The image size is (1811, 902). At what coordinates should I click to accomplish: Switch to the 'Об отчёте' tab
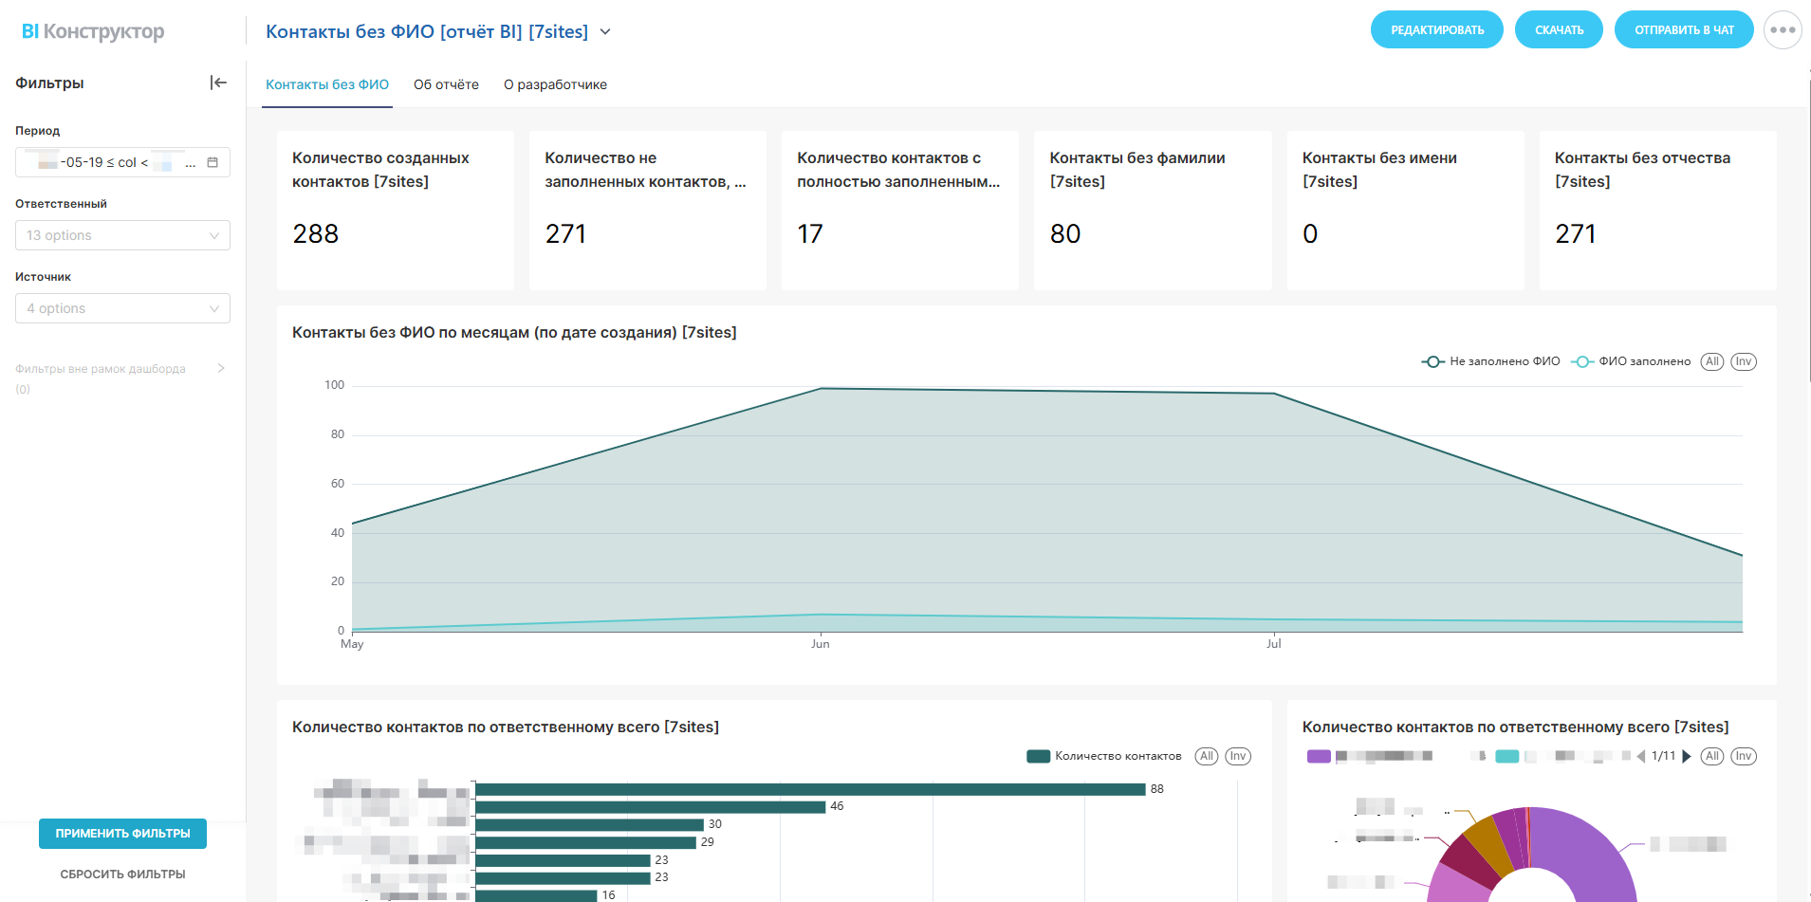coord(446,84)
